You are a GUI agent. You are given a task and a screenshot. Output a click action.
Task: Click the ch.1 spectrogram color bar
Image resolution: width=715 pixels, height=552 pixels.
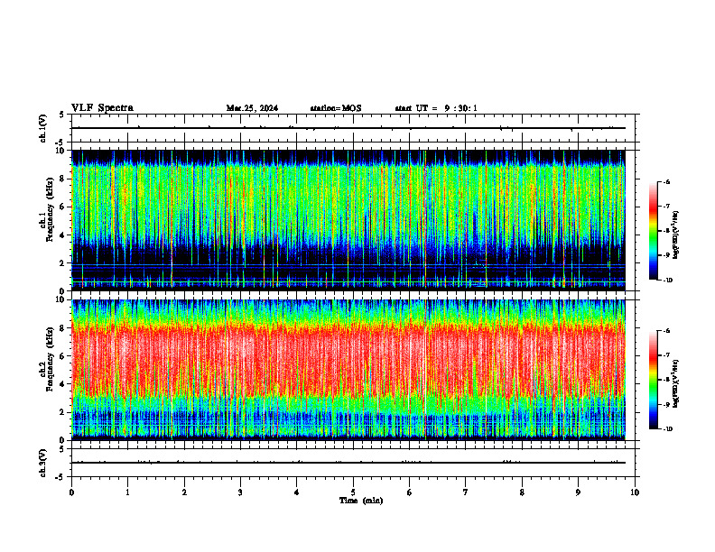click(653, 231)
